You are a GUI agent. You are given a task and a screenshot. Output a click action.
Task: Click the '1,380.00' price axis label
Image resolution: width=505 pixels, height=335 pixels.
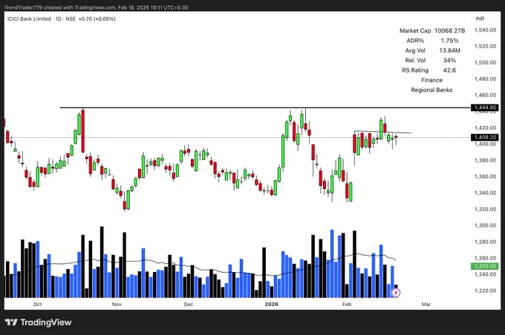(x=486, y=160)
